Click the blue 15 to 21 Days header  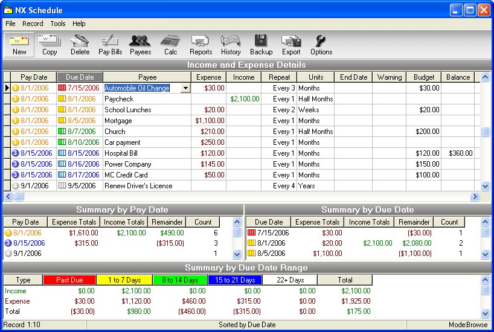tap(235, 279)
